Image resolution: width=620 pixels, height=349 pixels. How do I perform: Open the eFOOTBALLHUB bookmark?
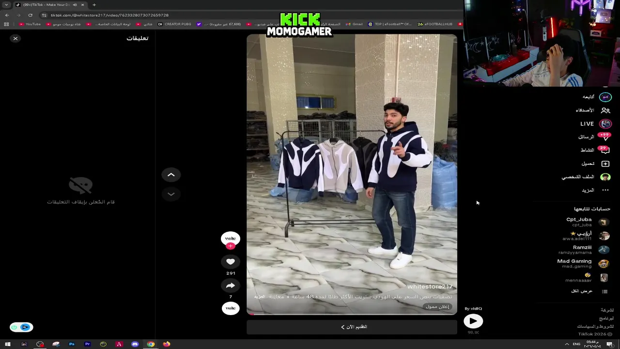click(435, 24)
